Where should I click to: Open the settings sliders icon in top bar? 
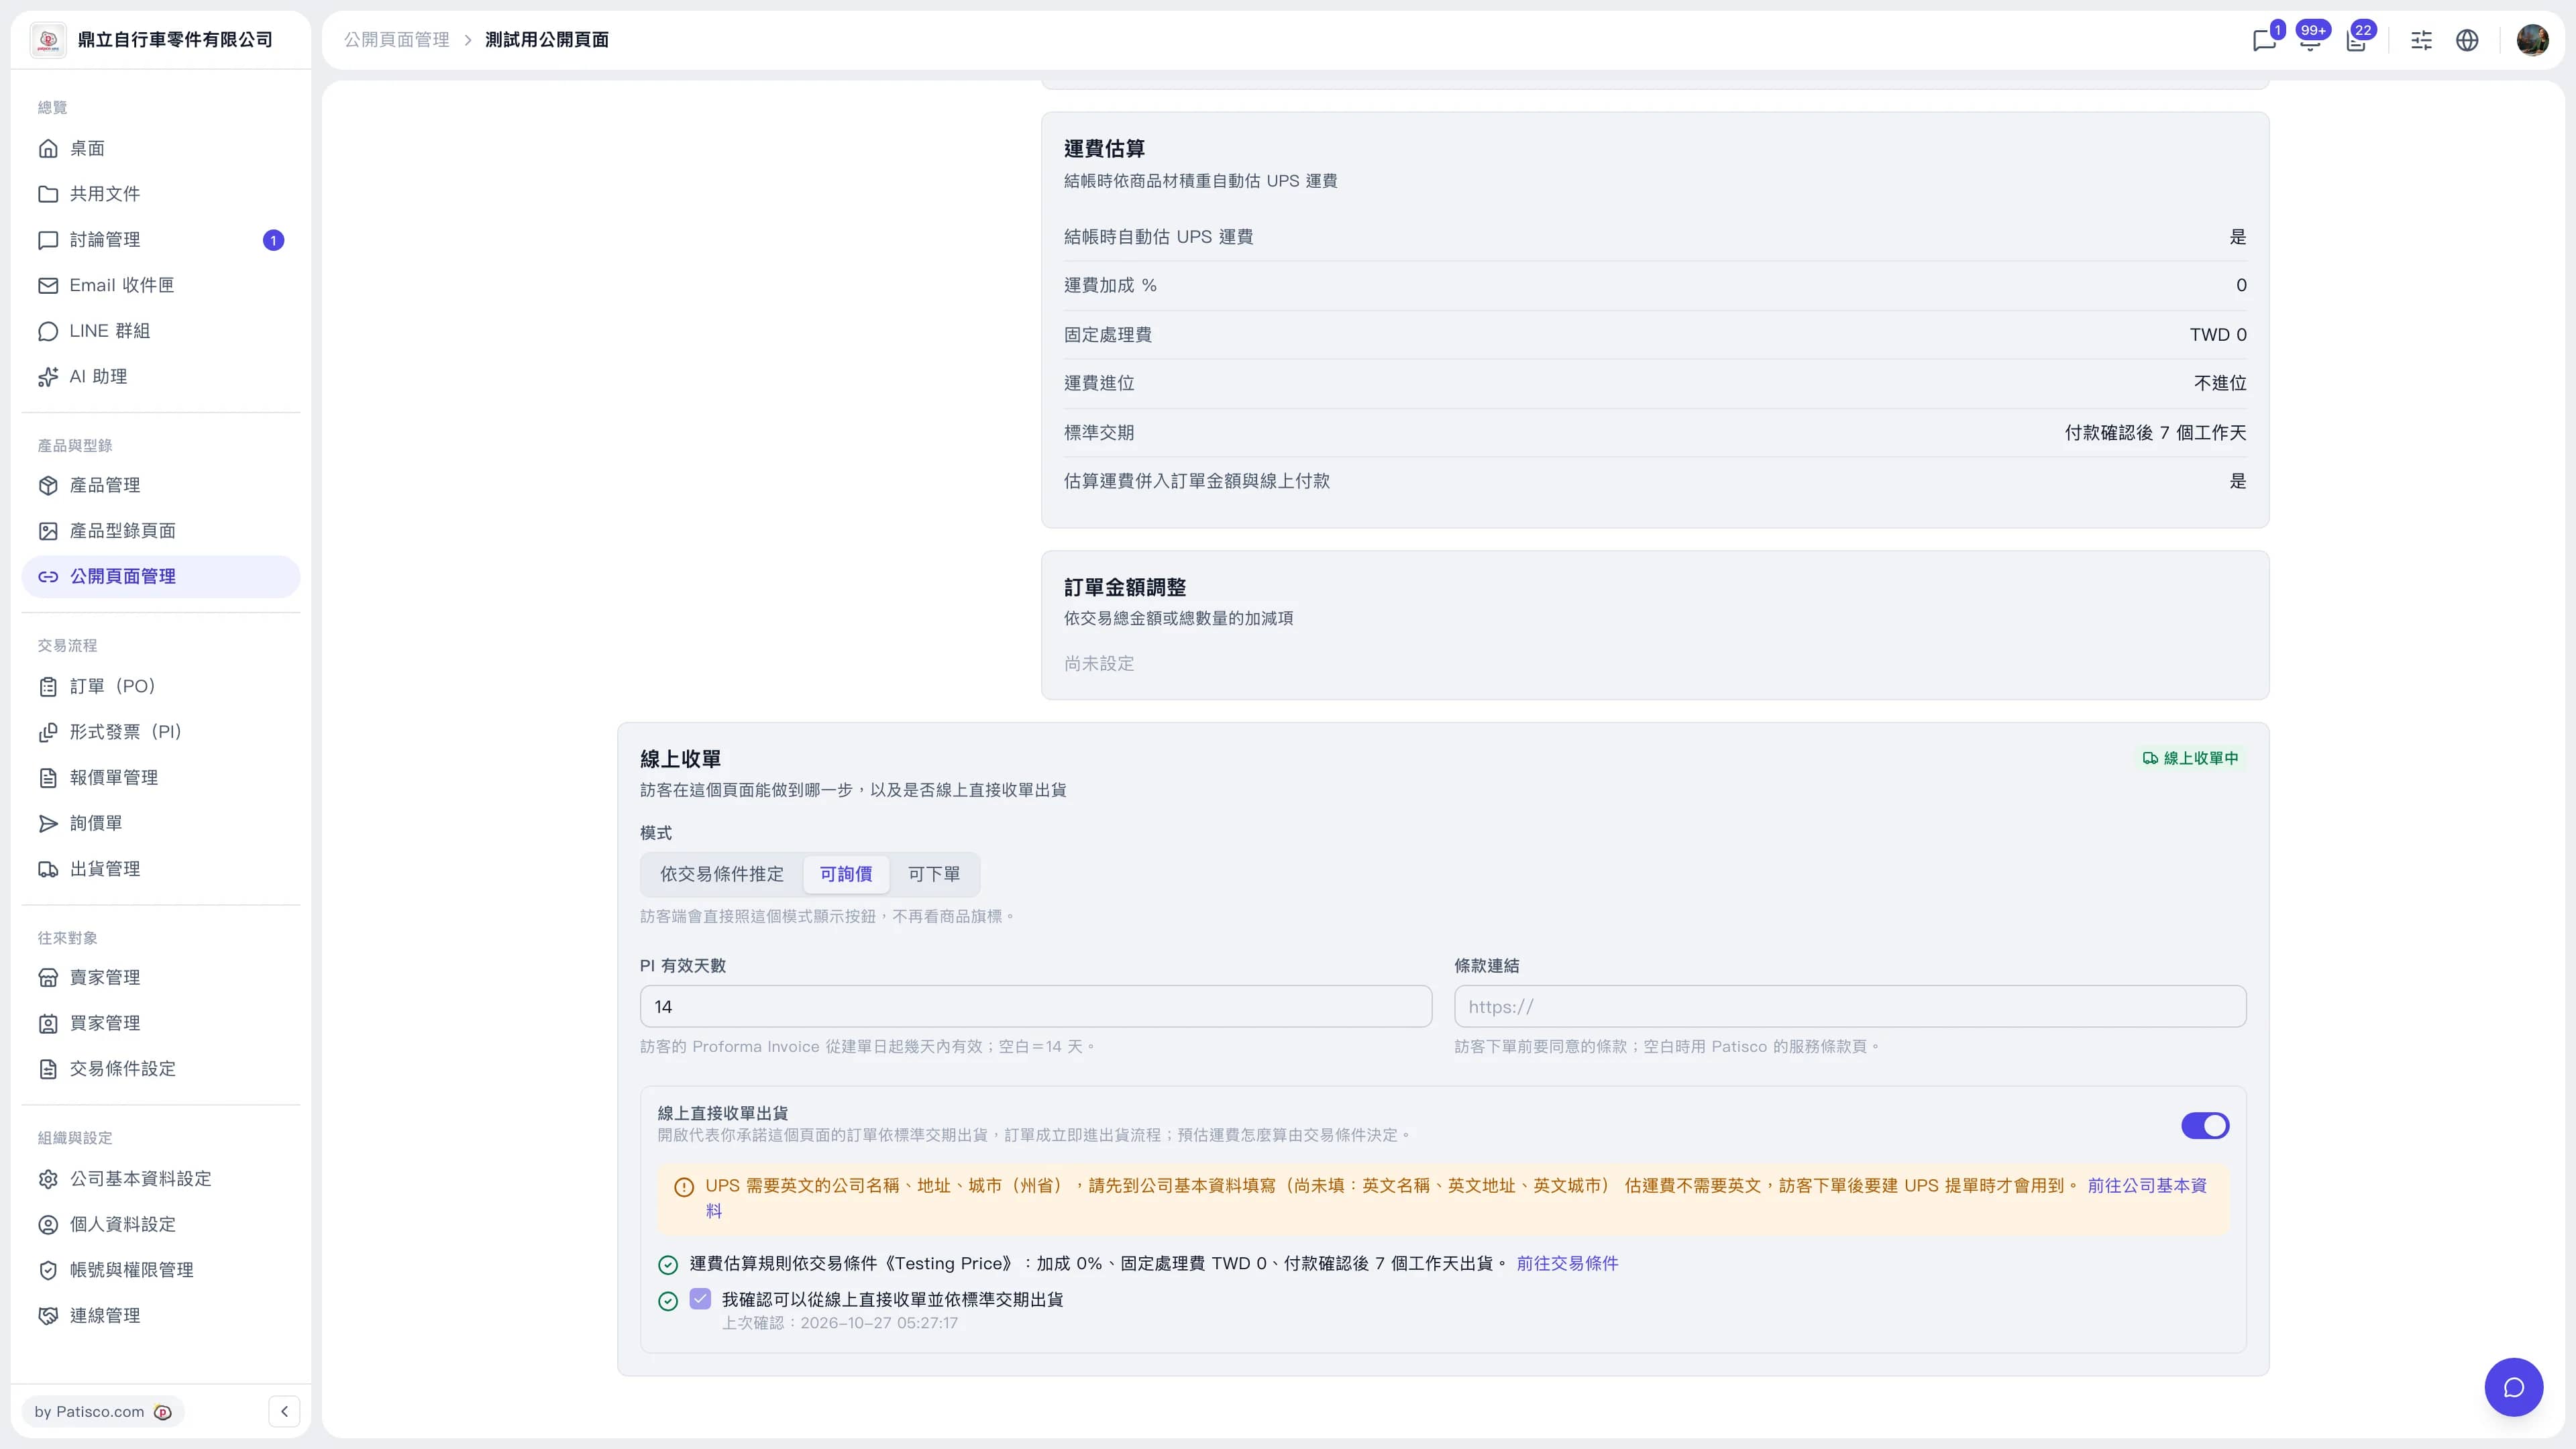click(2421, 40)
